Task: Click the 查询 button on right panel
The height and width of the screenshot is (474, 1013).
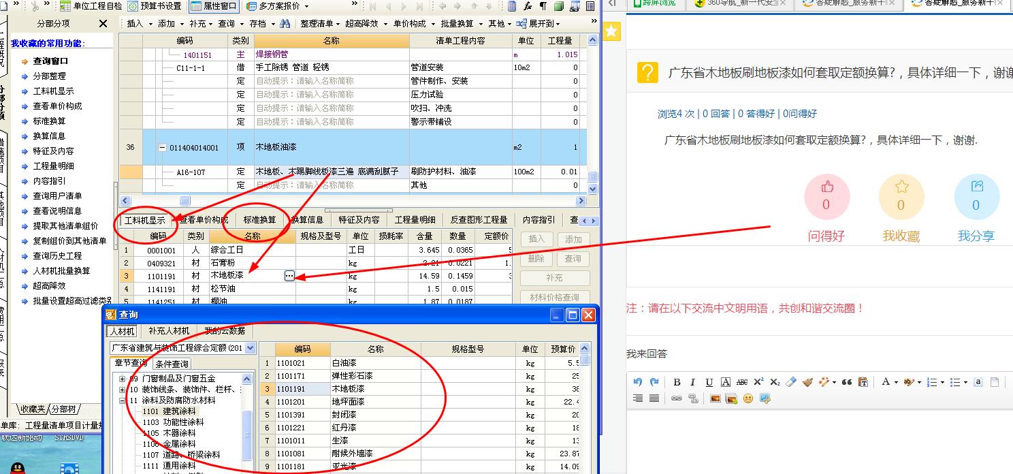Action: point(573,259)
